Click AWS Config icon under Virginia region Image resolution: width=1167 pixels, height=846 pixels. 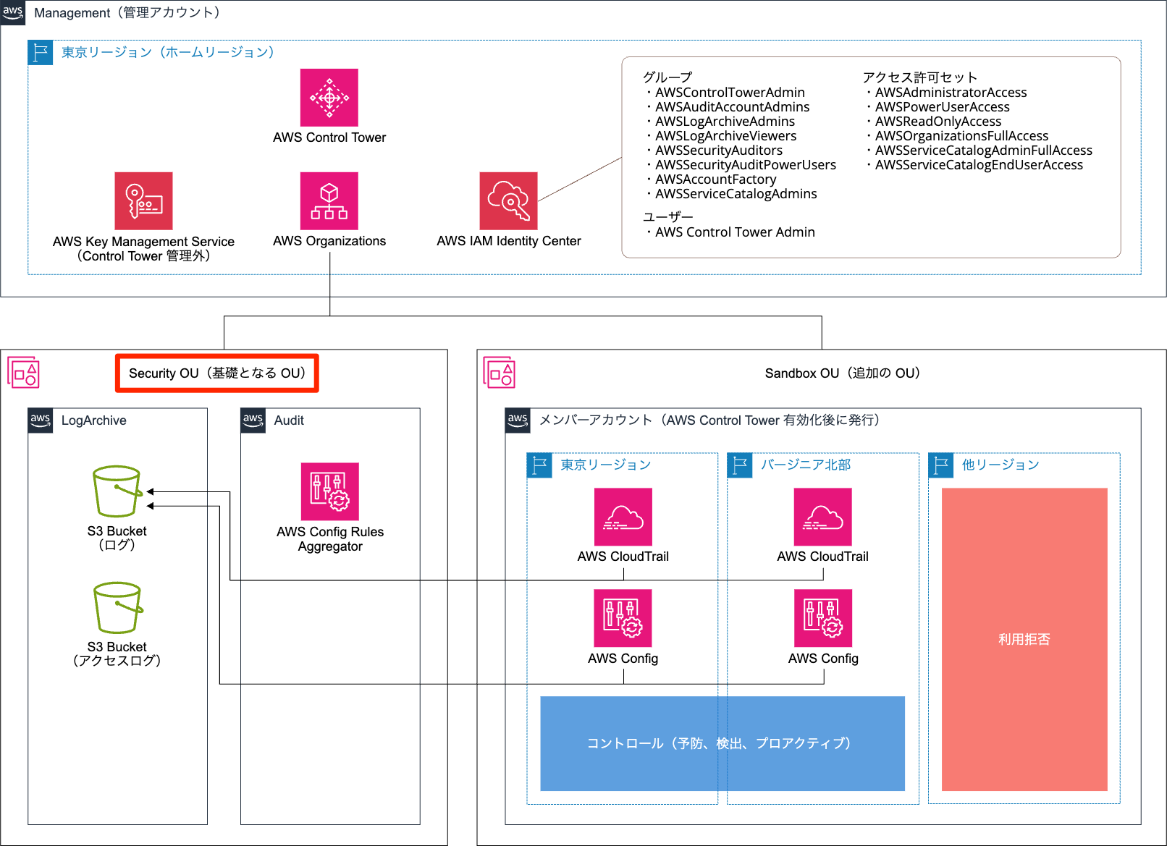point(823,619)
